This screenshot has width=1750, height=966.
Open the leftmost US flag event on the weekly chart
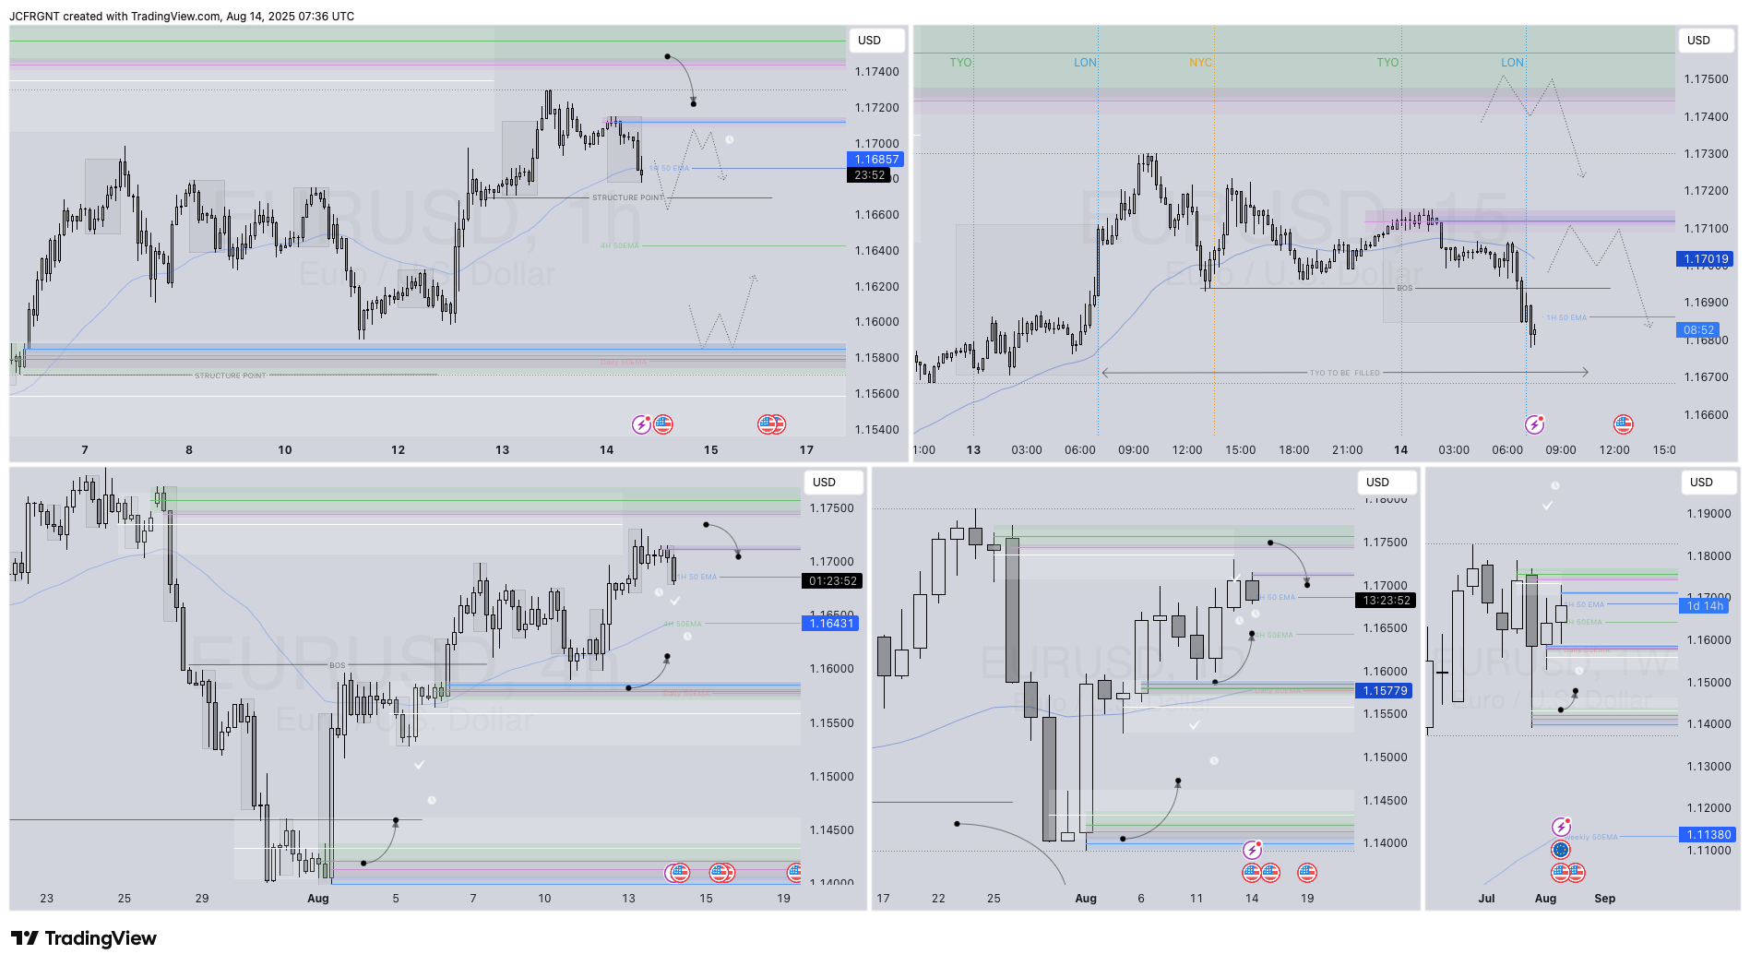(1561, 872)
